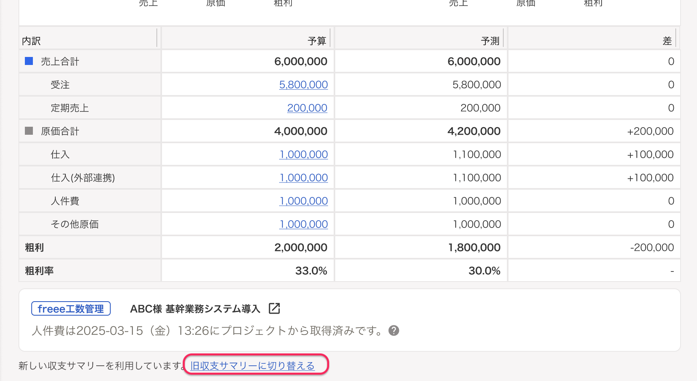Click the 人件費は2025-03-15 acquisition note text

click(x=208, y=330)
